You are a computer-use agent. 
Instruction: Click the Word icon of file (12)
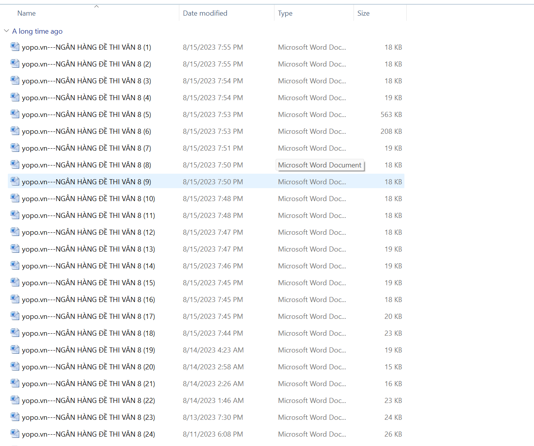[15, 232]
